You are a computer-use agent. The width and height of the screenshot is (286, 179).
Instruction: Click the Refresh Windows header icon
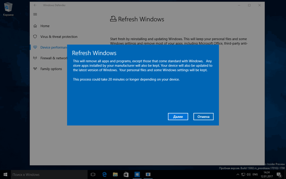(x=113, y=19)
